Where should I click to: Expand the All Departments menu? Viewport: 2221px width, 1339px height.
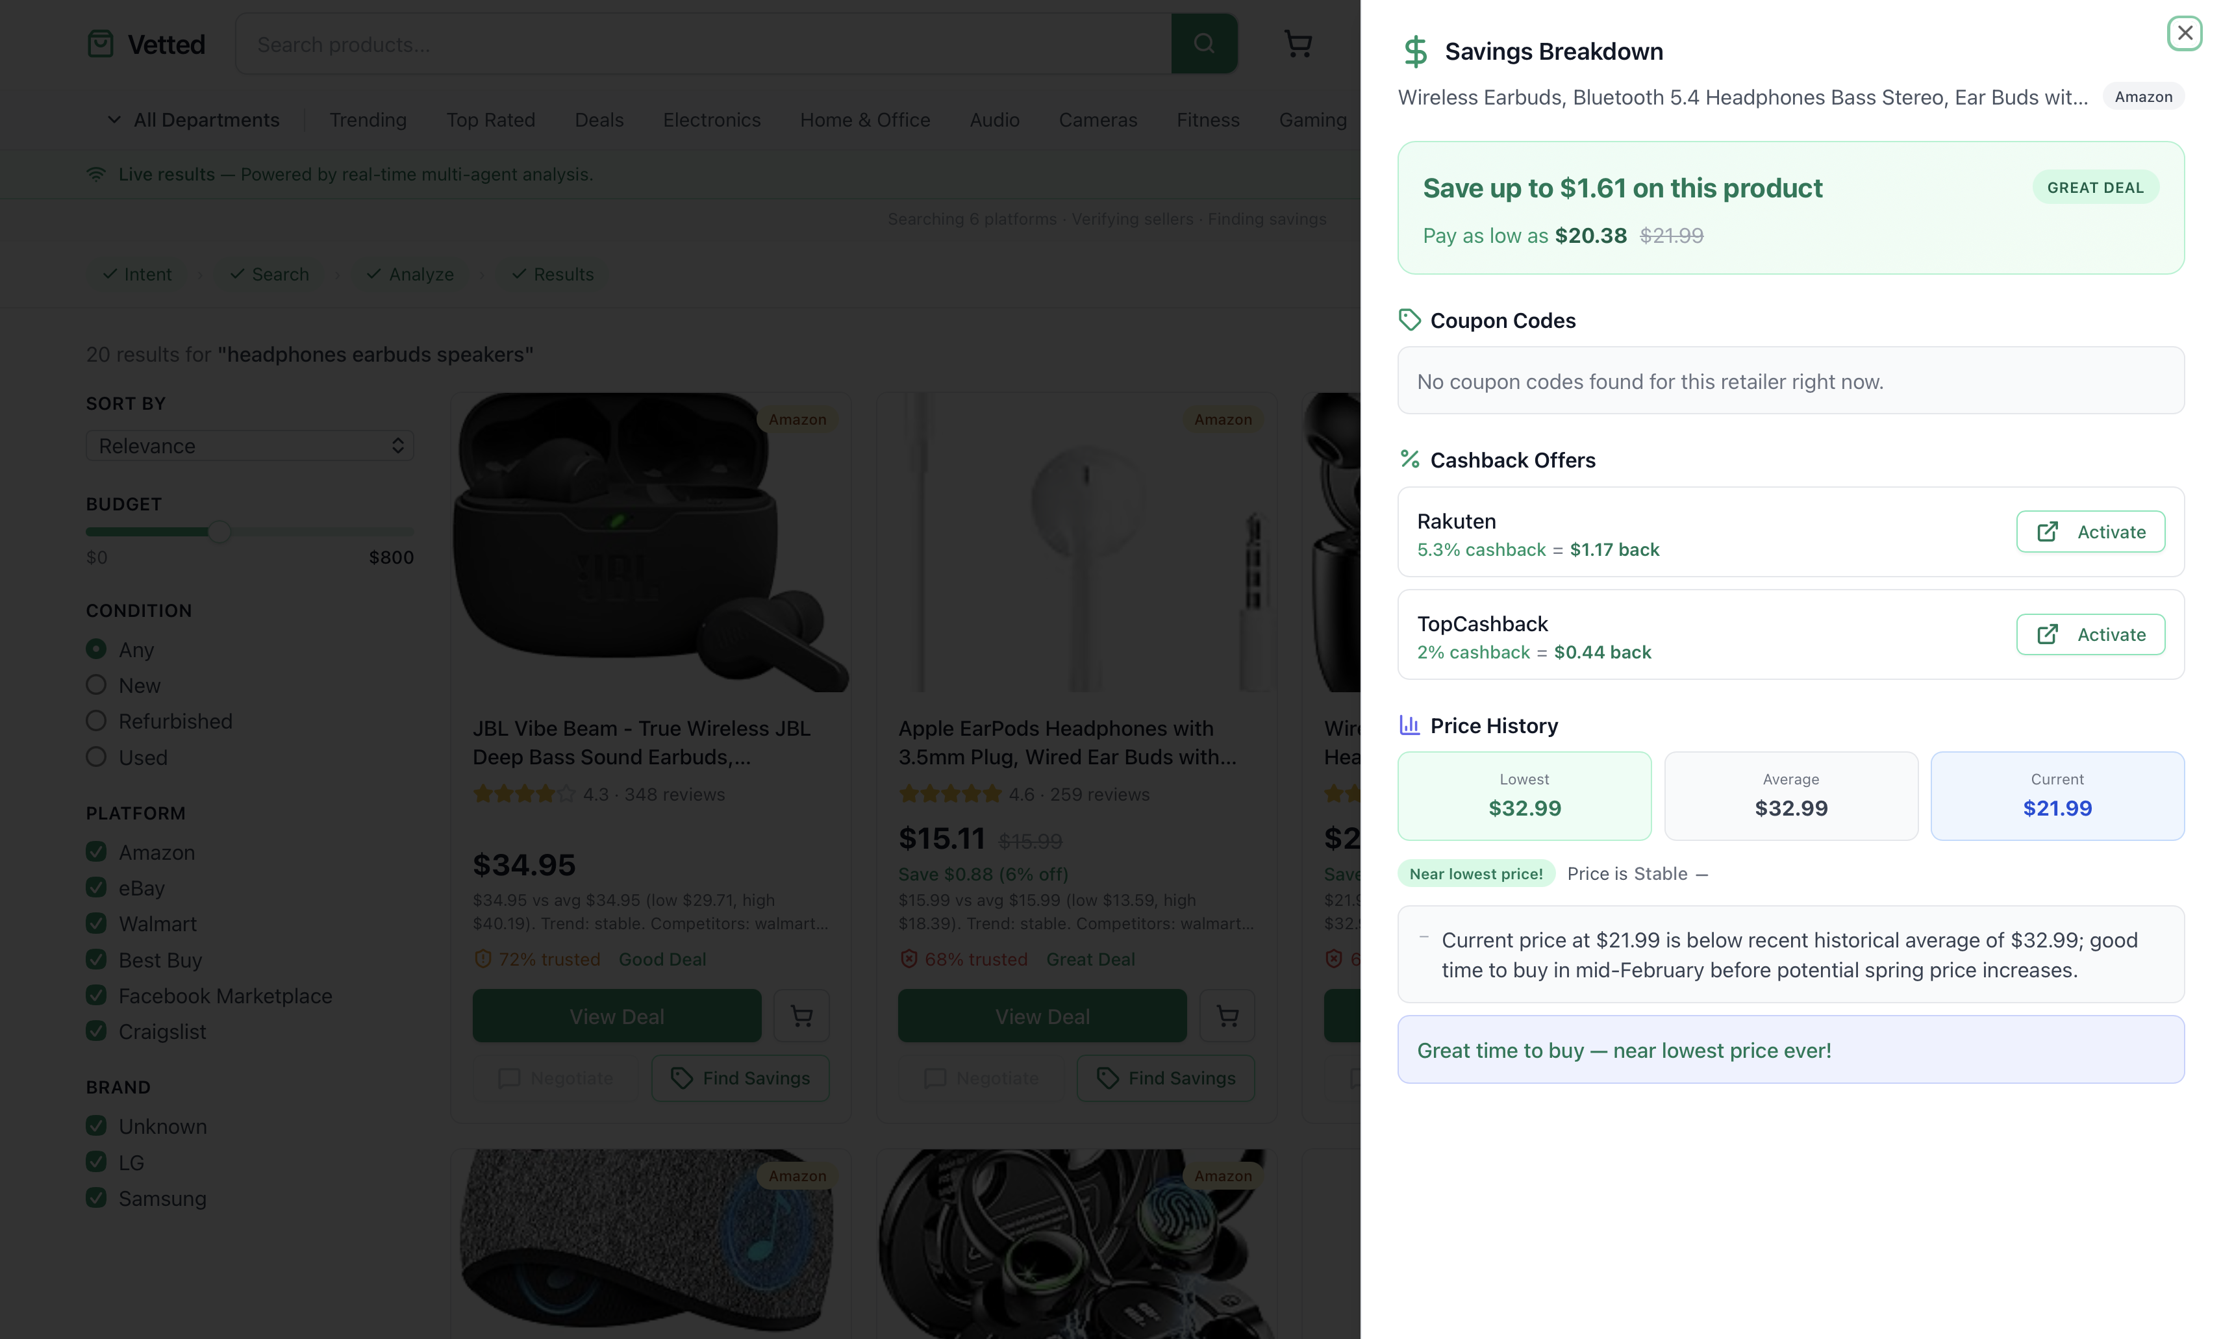point(193,120)
